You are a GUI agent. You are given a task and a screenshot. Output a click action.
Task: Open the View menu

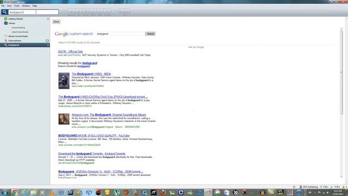(9, 6)
